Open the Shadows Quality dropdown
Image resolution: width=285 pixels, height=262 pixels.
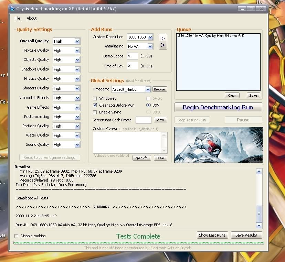77,69
